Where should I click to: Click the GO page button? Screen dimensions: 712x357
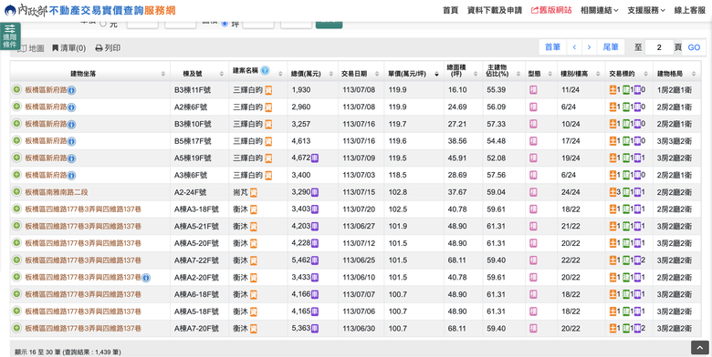coord(694,47)
